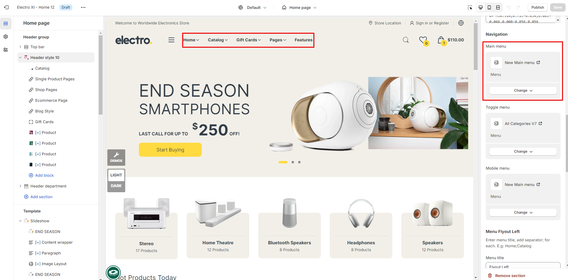Viewport: 568px width, 280px height.
Task: Click the Publish button
Action: (x=538, y=7)
